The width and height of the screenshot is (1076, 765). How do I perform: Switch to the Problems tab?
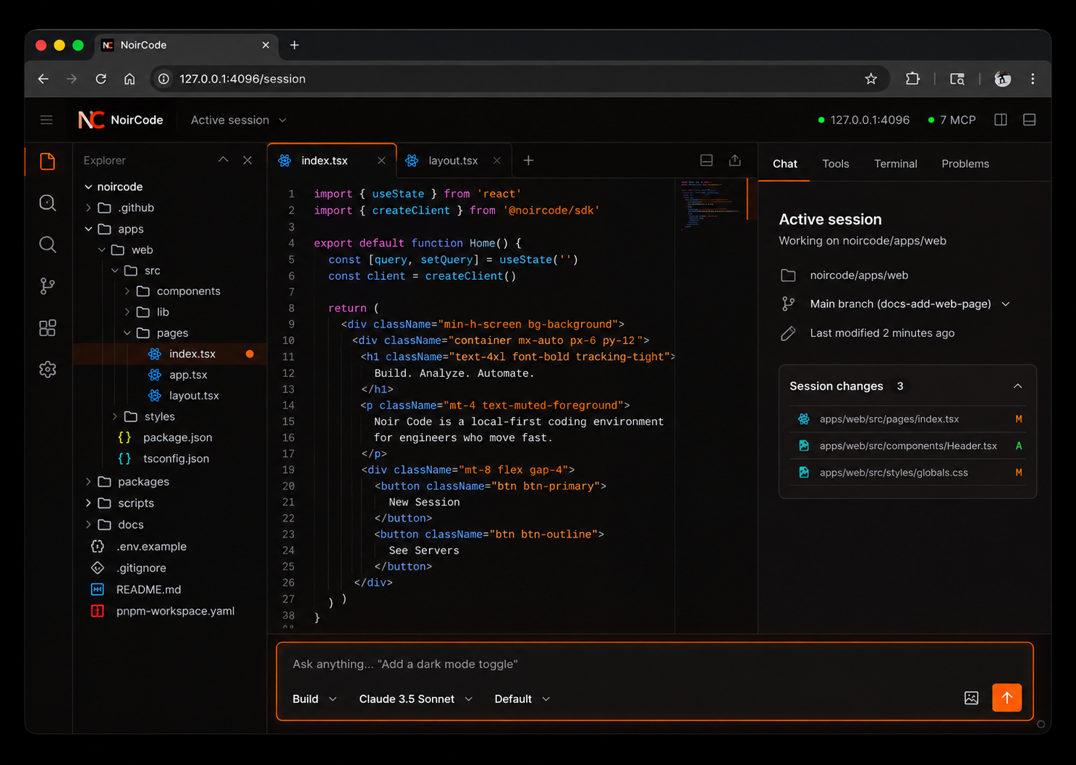(965, 164)
